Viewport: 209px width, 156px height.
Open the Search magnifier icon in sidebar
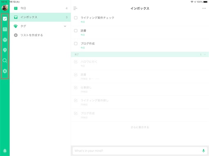tap(5, 61)
